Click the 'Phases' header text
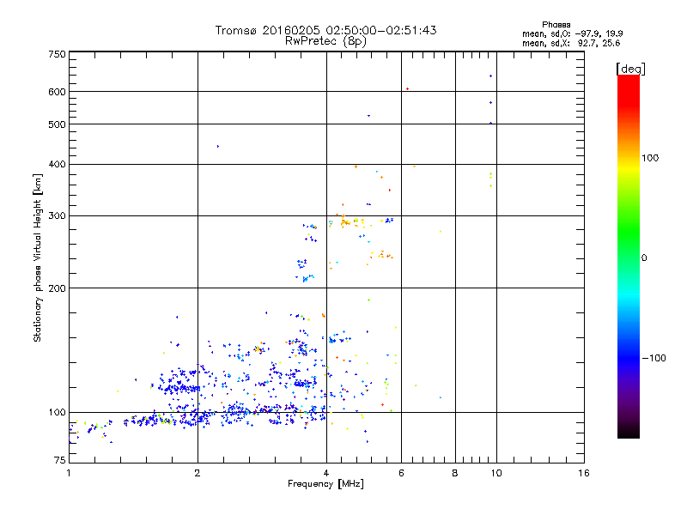 (556, 25)
